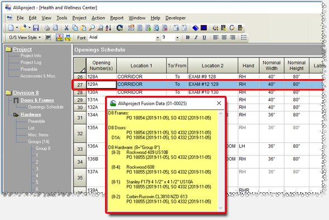Click the Open folder toolbar icon

(x=23, y=28)
